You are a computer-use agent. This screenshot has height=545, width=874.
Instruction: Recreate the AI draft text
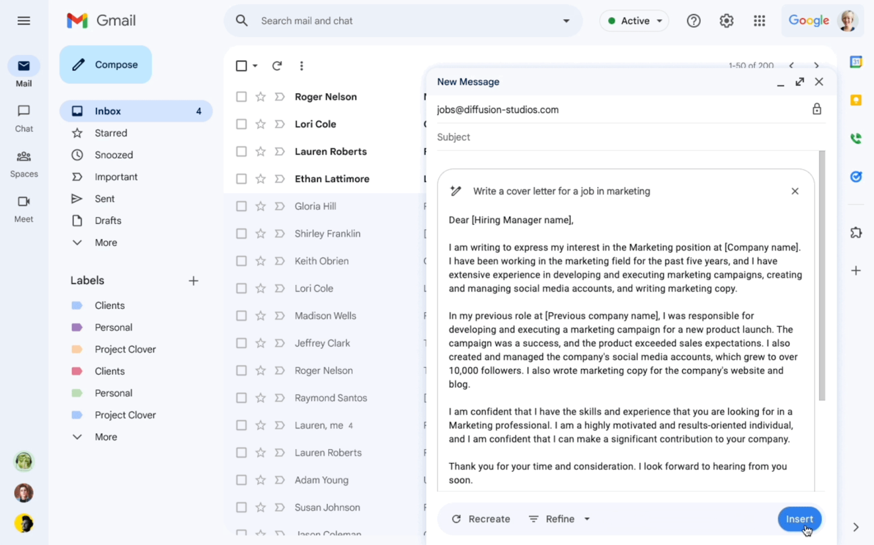pyautogui.click(x=481, y=519)
